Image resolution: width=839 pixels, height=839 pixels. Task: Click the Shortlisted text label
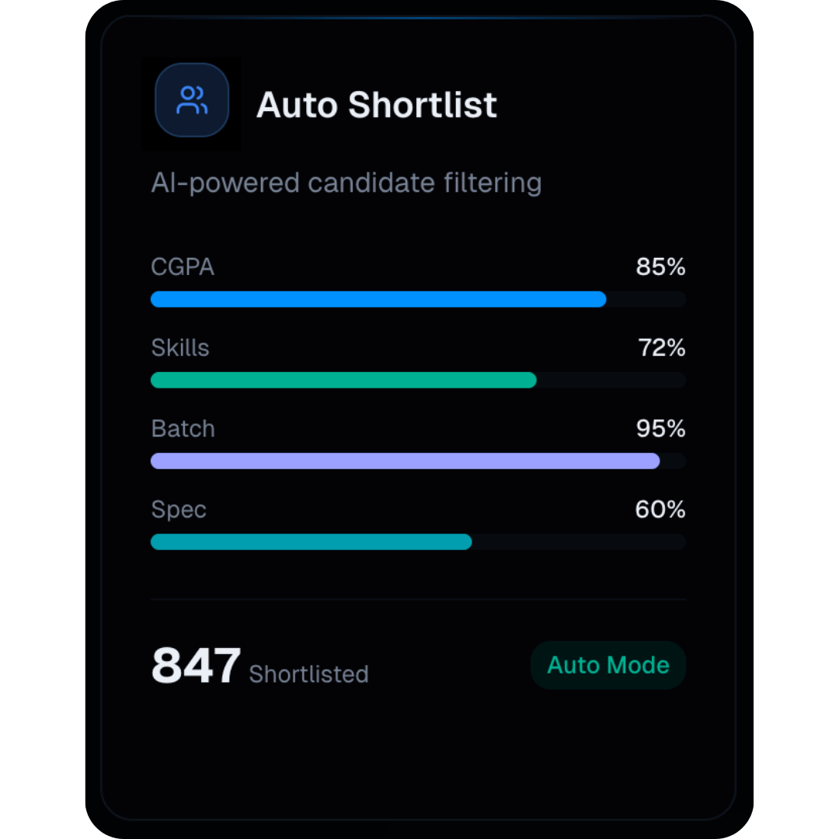308,674
